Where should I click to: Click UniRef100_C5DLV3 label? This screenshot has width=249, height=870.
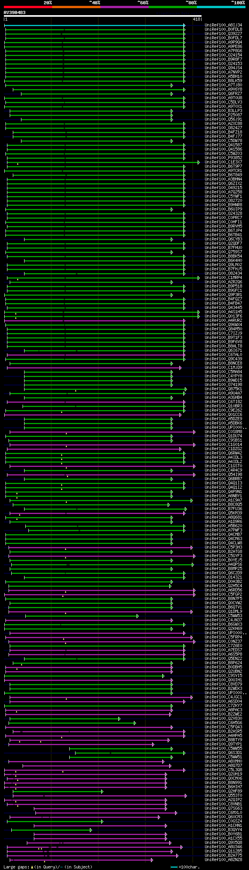223,102
